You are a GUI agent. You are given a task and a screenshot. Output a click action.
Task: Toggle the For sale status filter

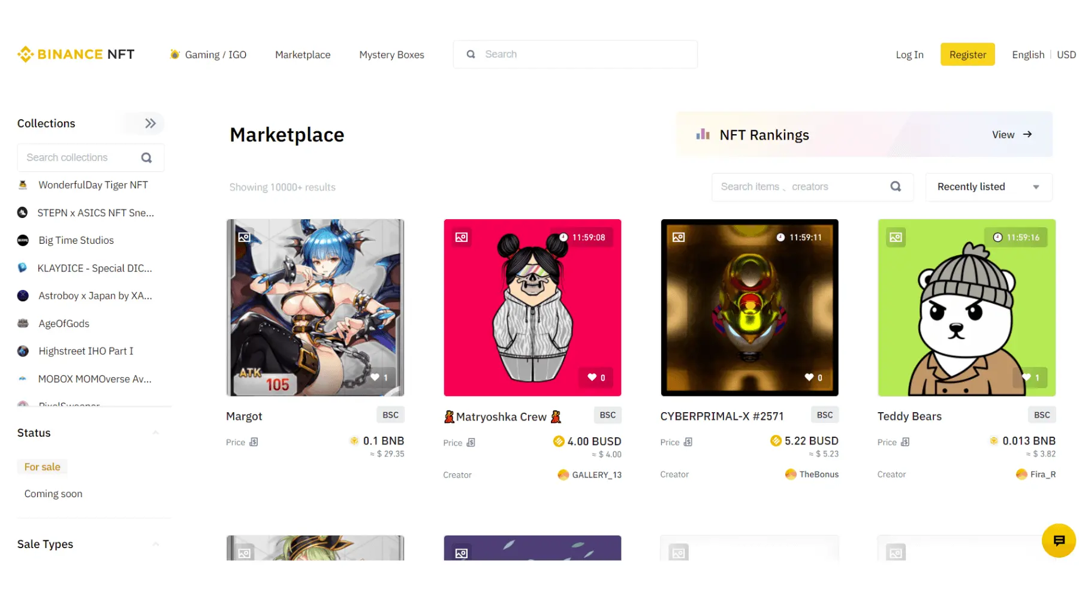[x=42, y=467]
